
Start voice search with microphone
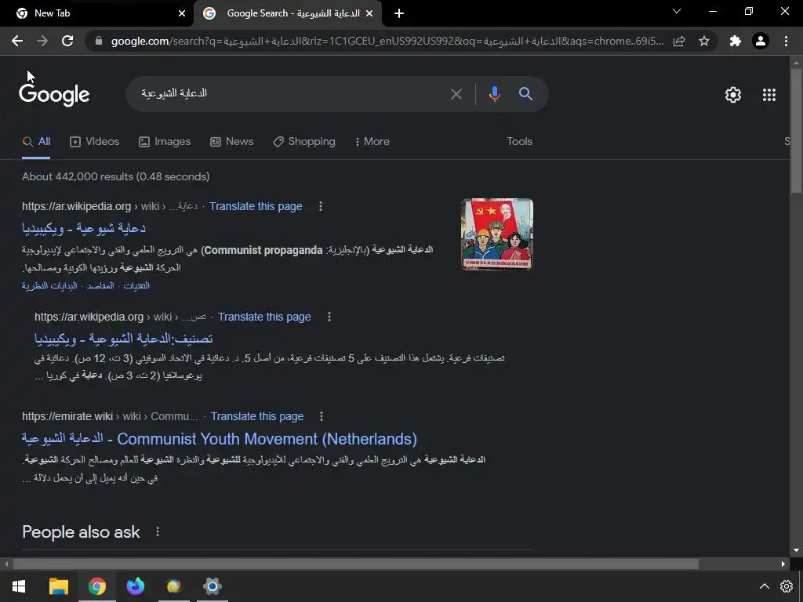point(494,94)
